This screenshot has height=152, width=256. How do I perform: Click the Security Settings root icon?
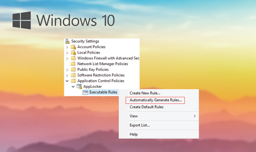(67, 41)
